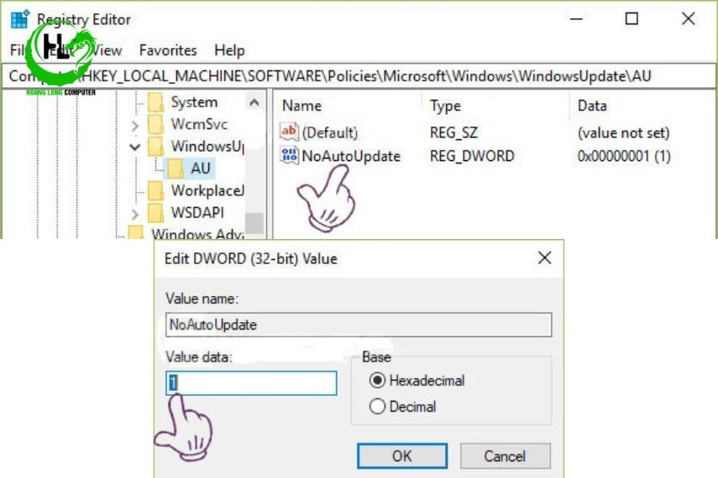Select the (Default) value entry
This screenshot has height=478, width=718.
point(330,132)
